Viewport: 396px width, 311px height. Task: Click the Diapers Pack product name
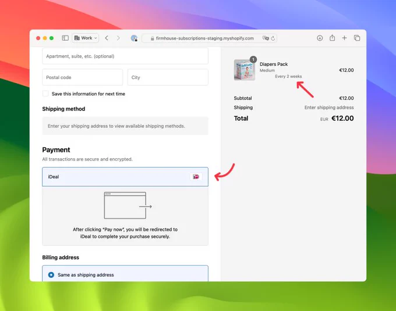pos(274,64)
